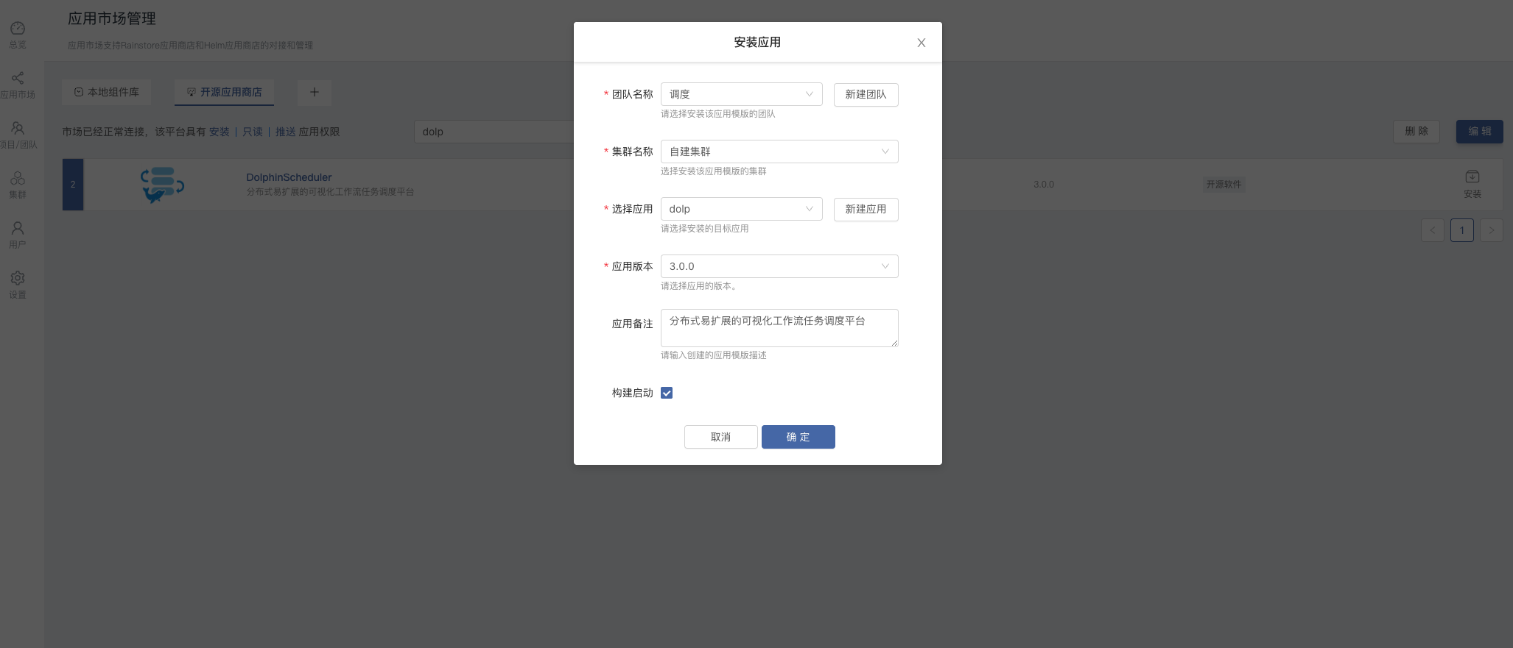This screenshot has width=1513, height=648.
Task: Switch to the 本地组件库 tab
Action: coord(107,92)
